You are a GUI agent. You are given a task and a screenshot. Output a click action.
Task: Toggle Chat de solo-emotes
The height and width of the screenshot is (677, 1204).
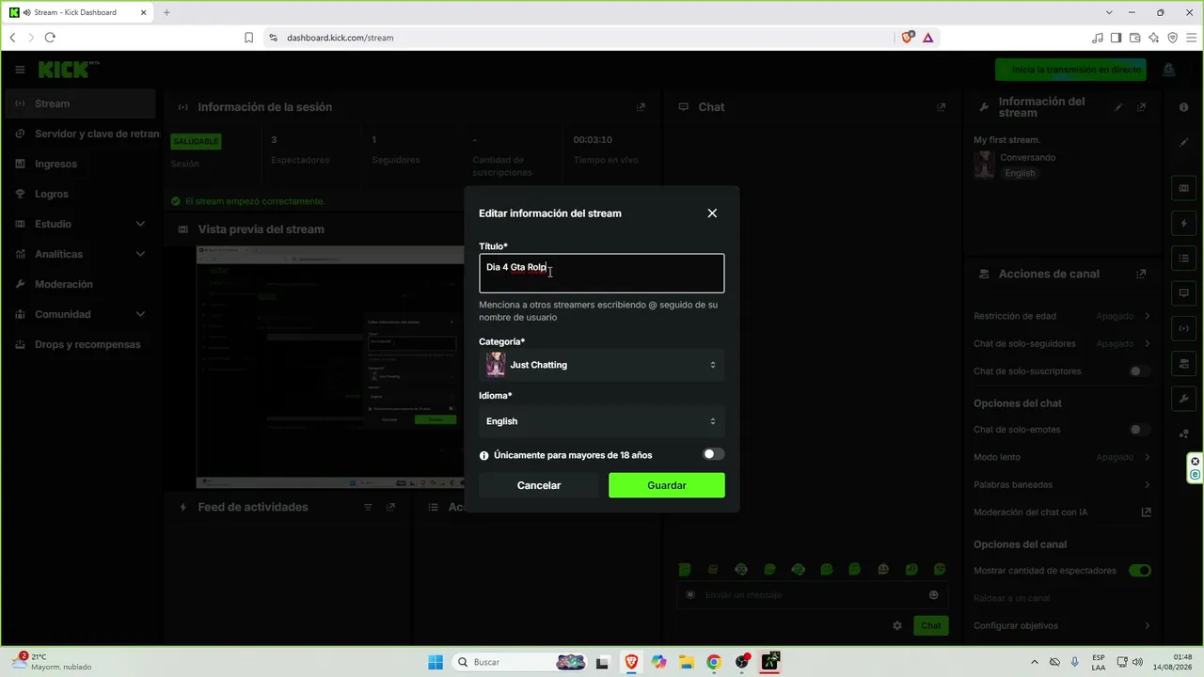tap(1139, 430)
